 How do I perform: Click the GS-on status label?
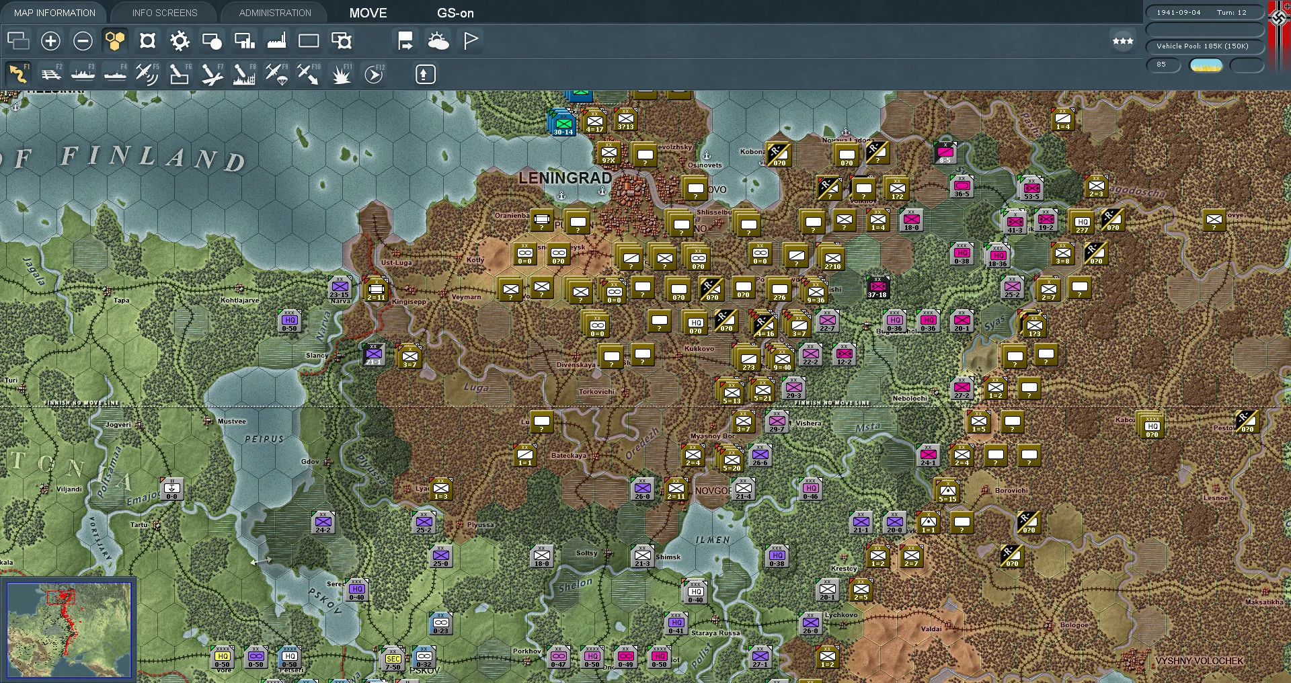pos(455,13)
